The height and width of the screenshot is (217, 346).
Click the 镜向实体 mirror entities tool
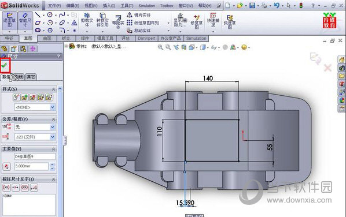(x=139, y=15)
